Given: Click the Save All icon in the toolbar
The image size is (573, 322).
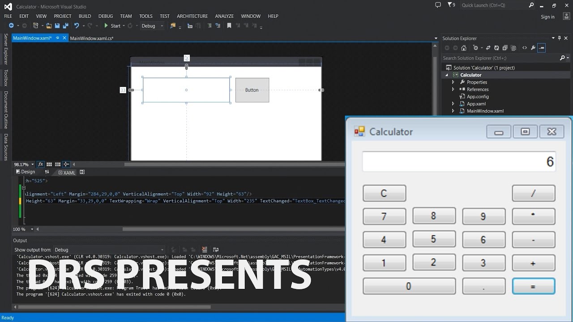Looking at the screenshot, I should (65, 25).
